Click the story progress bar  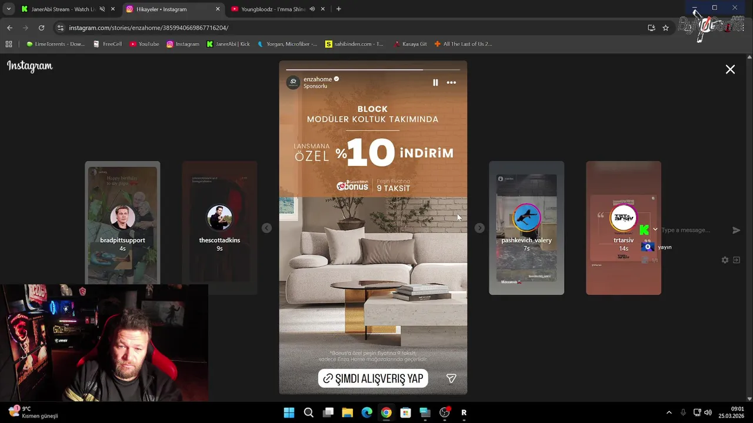(373, 69)
